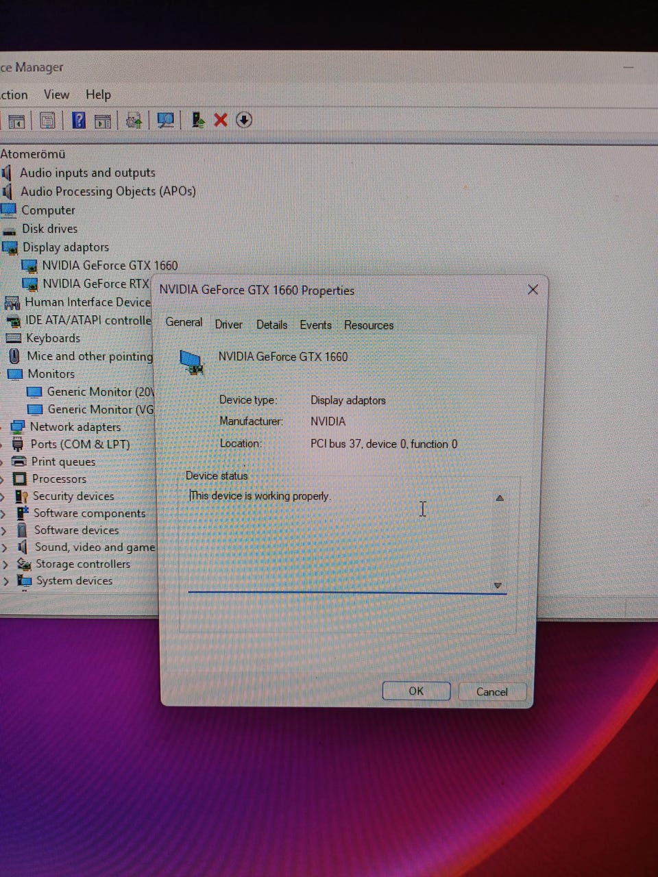Click the black down-arrow Disable device icon
This screenshot has height=877, width=658.
(x=244, y=121)
